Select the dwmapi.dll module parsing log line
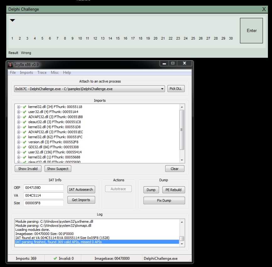The image size is (272, 267). (x=53, y=226)
